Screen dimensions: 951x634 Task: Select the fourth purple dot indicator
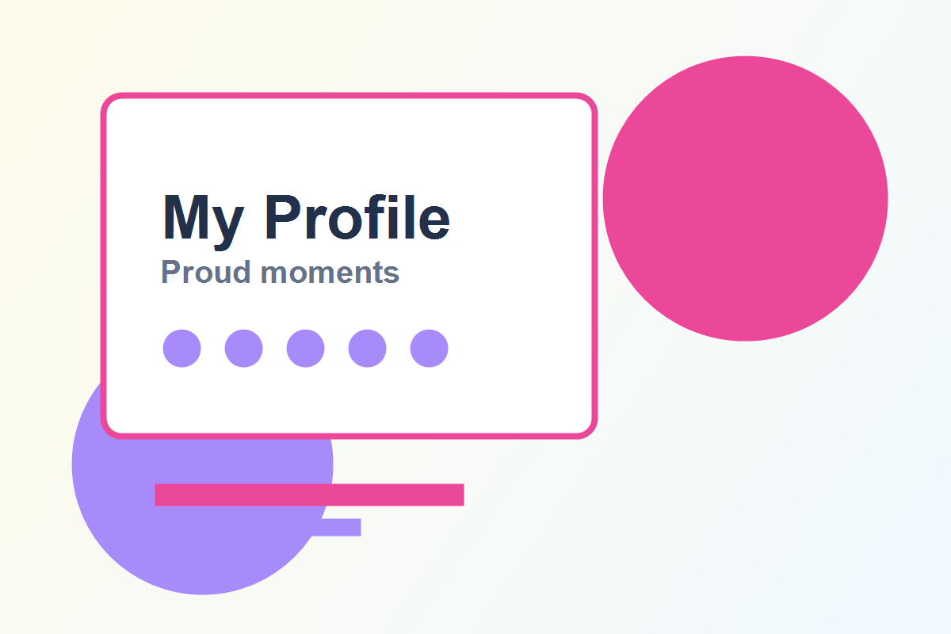(367, 348)
